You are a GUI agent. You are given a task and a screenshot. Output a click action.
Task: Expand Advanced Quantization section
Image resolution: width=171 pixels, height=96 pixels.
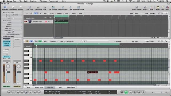(x=5, y=34)
